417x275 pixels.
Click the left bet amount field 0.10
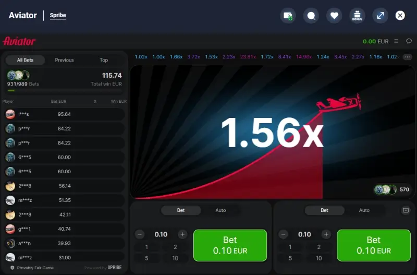click(161, 234)
